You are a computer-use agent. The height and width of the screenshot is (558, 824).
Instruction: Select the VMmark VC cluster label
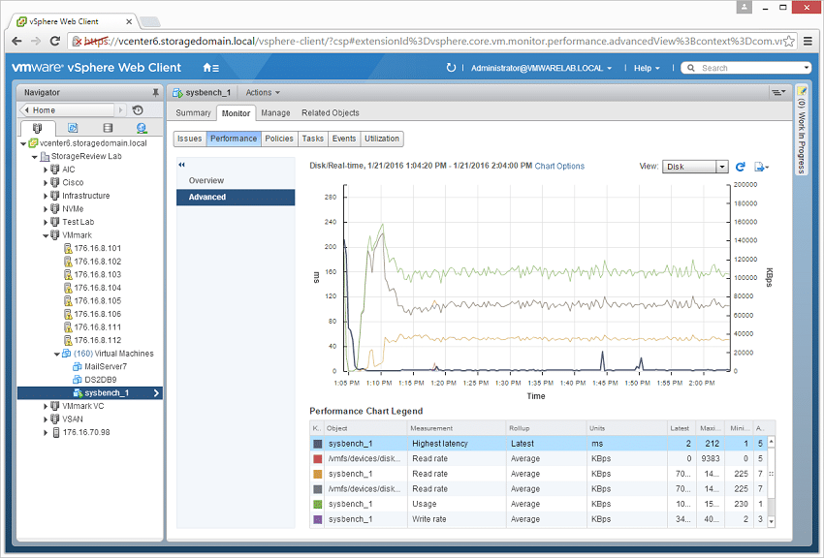click(83, 406)
